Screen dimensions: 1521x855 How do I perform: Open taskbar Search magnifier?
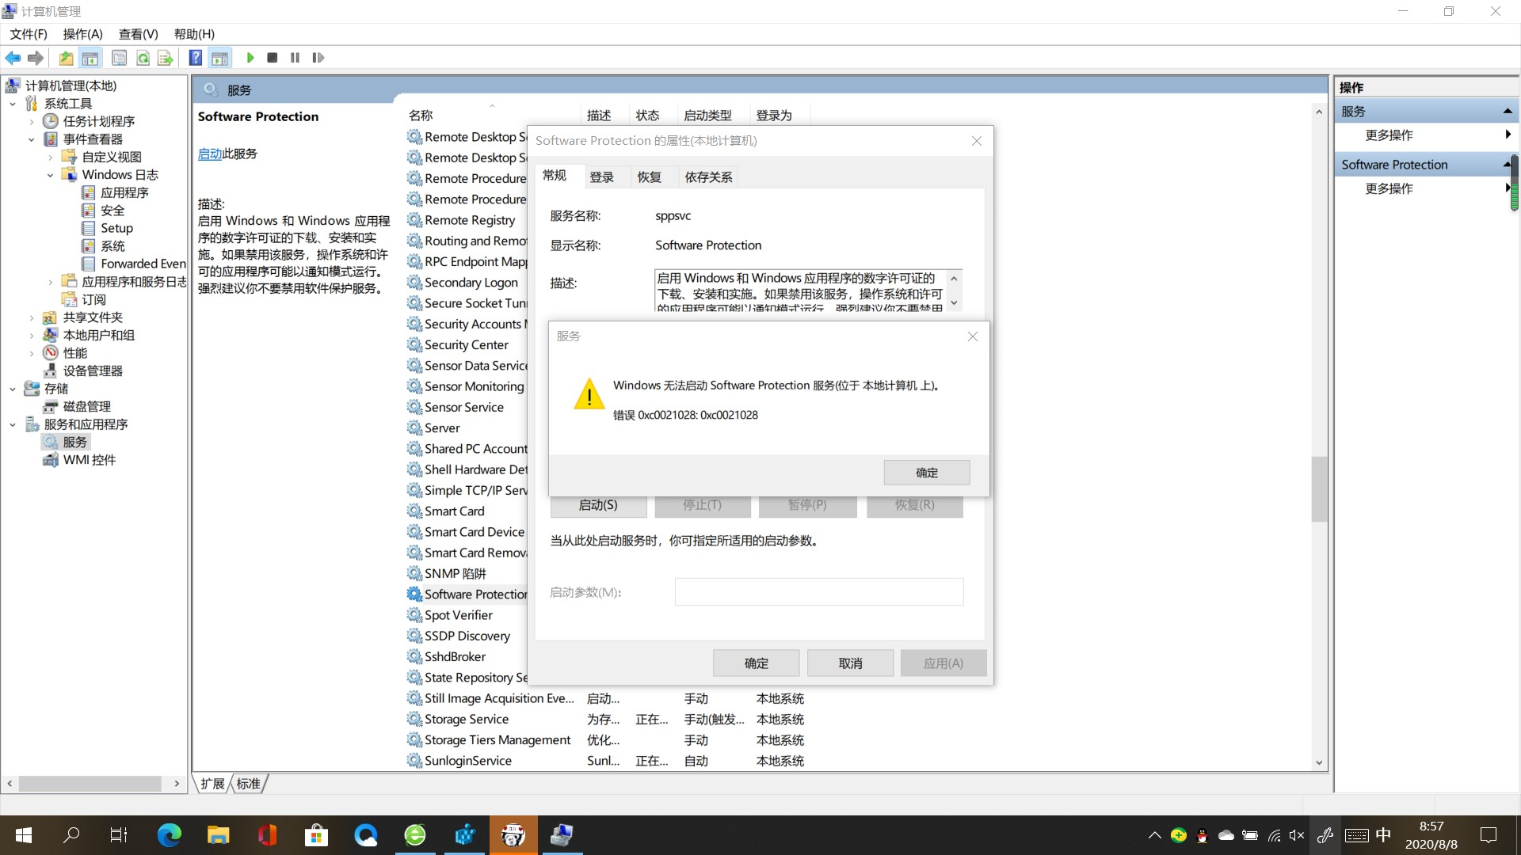(x=71, y=835)
